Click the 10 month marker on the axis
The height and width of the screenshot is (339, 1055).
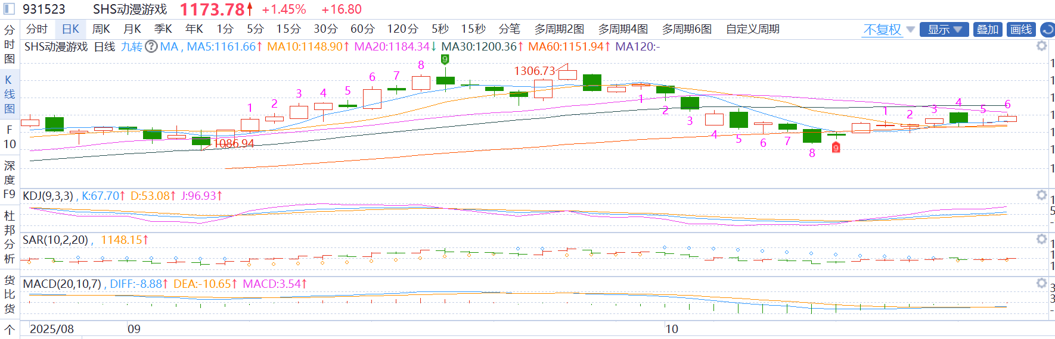click(x=672, y=329)
